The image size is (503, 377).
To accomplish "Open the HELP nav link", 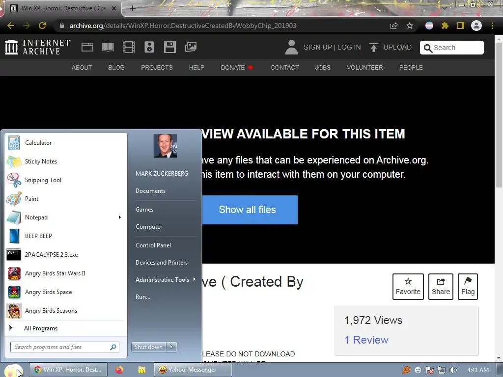I will click(x=196, y=68).
